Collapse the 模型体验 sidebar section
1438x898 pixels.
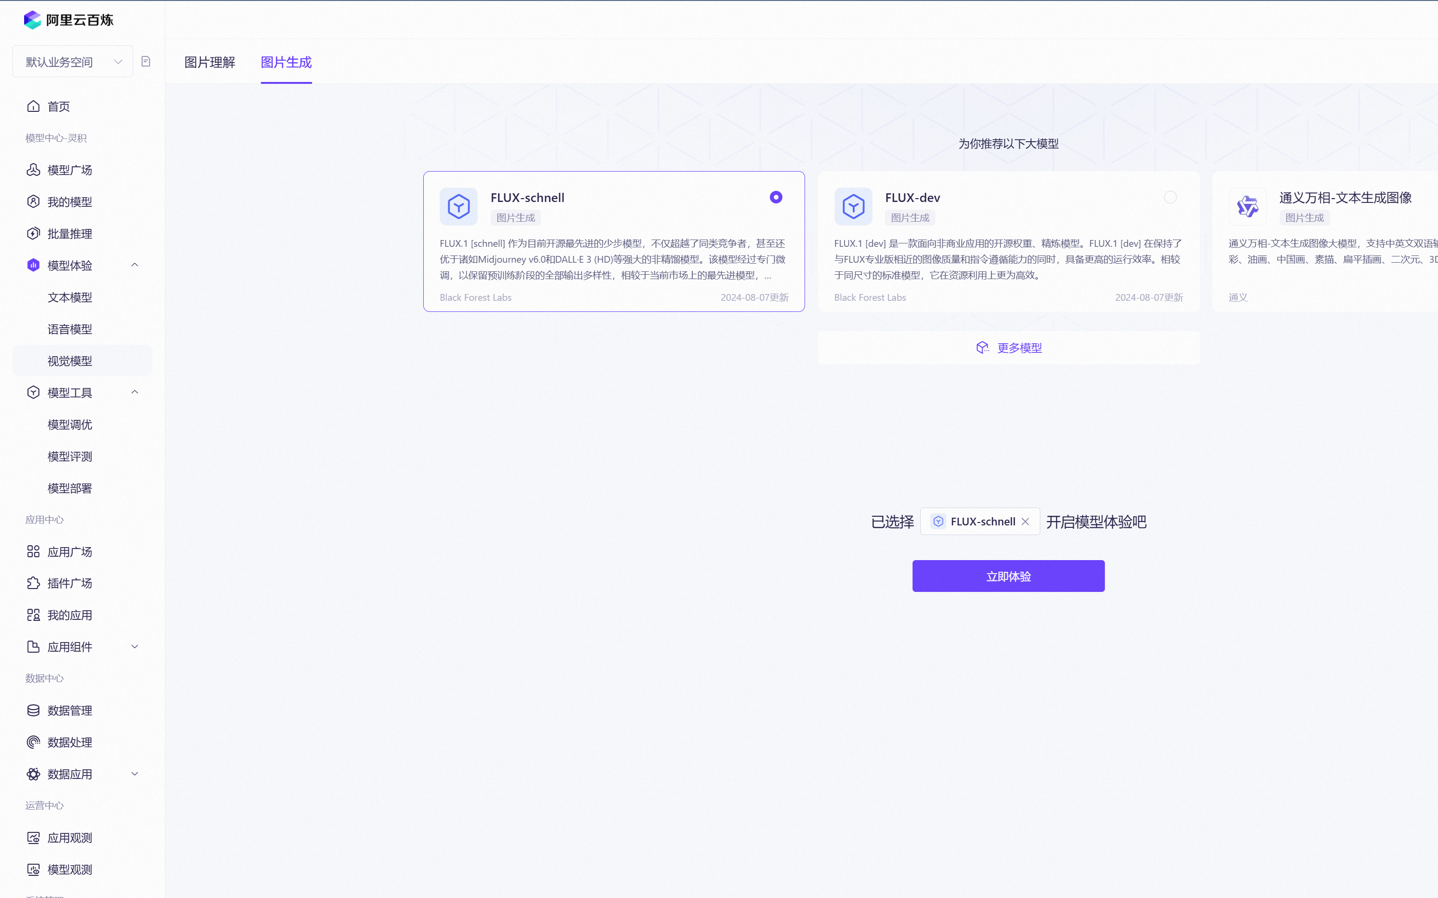pyautogui.click(x=135, y=265)
